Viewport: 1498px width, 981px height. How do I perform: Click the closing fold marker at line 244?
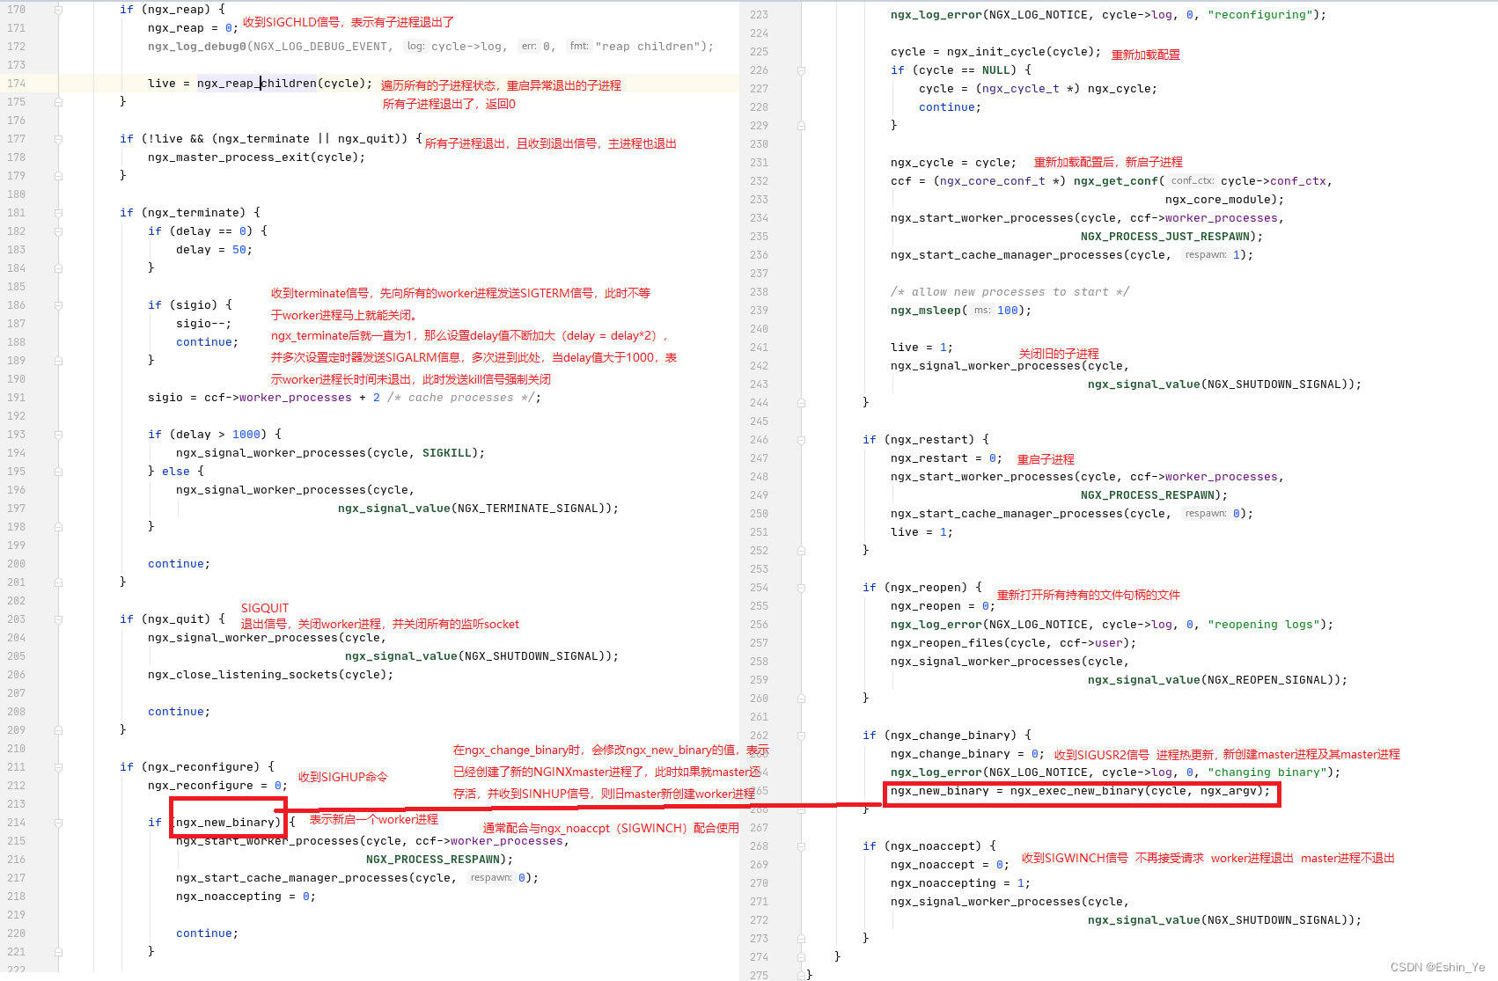click(801, 403)
